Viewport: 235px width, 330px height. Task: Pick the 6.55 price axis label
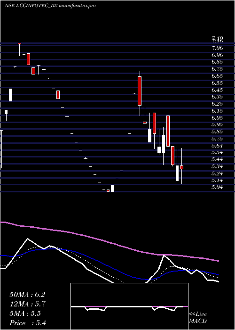point(217,83)
